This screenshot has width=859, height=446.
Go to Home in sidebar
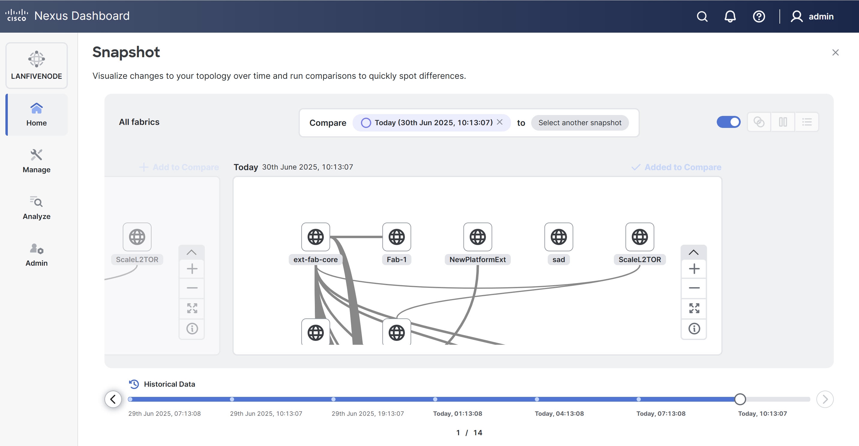pyautogui.click(x=37, y=114)
